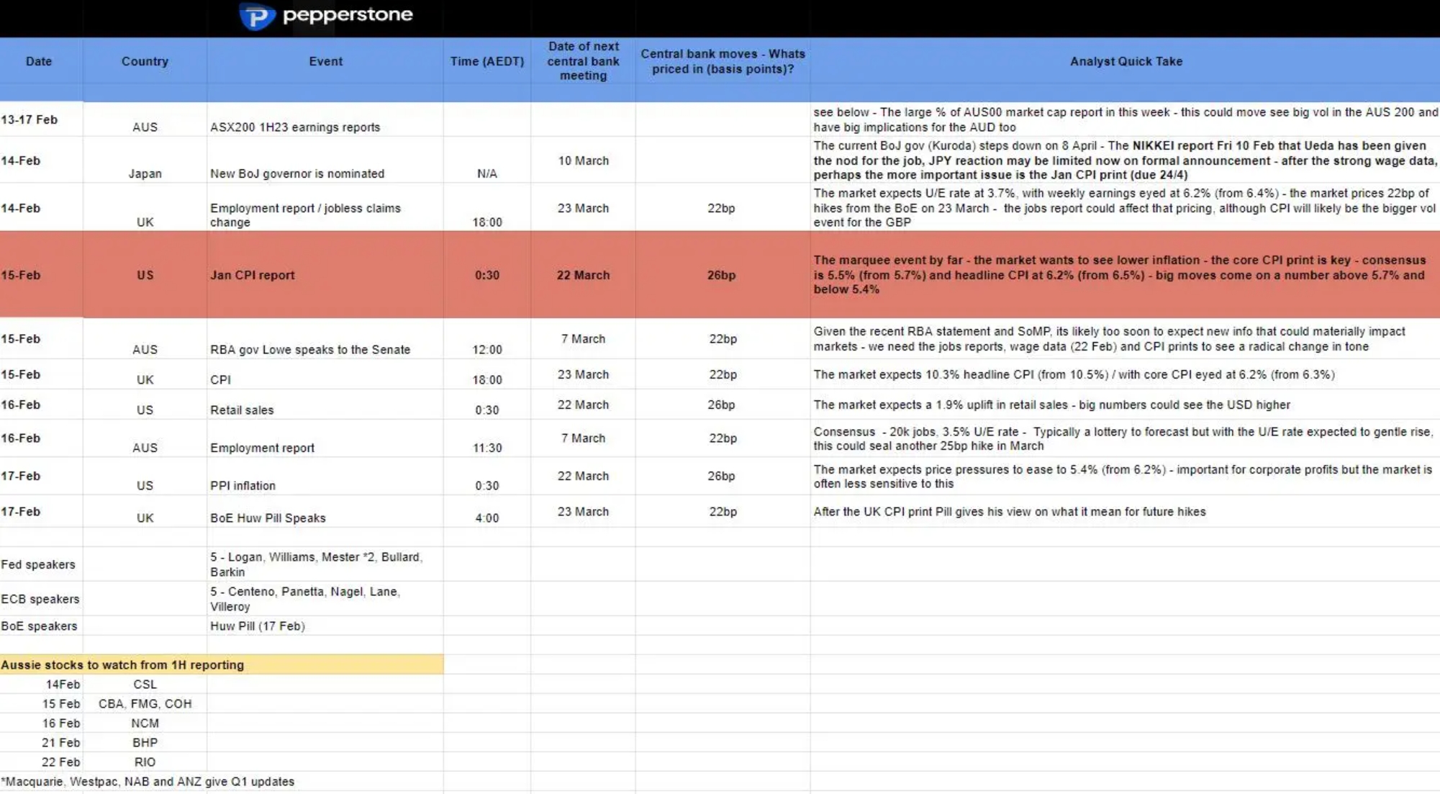Click the Jan CPI report cell
The width and height of the screenshot is (1440, 794).
coord(253,275)
